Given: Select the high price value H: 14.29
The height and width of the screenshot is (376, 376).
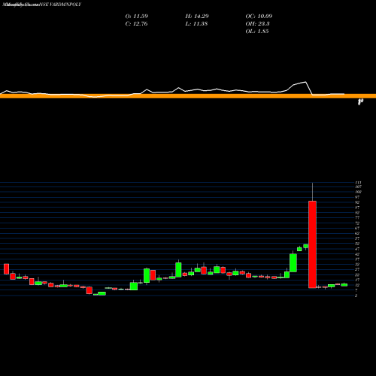Looking at the screenshot, I should (x=197, y=17).
